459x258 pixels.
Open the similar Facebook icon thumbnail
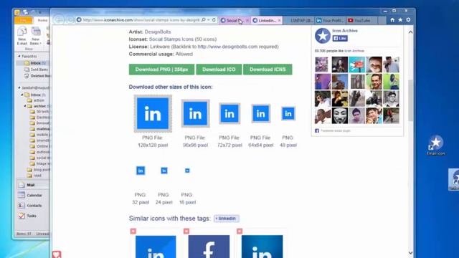click(209, 247)
